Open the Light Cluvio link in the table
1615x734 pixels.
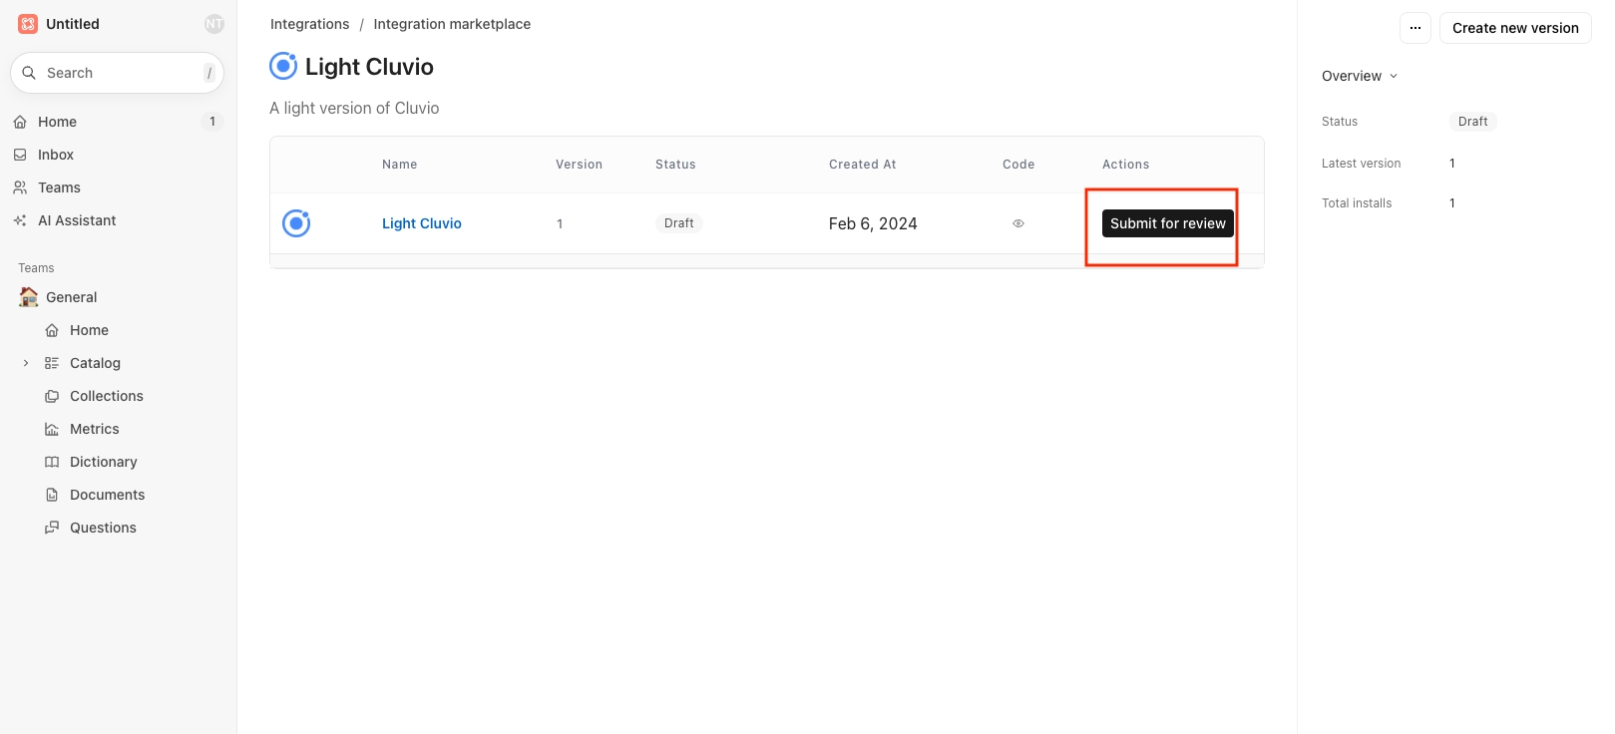pos(421,223)
